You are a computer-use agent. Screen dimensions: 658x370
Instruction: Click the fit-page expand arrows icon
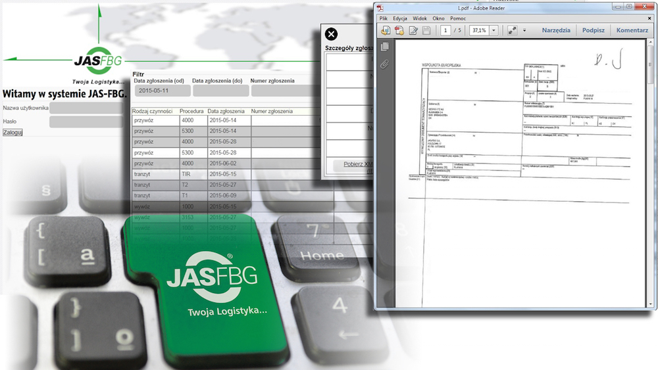tap(512, 30)
